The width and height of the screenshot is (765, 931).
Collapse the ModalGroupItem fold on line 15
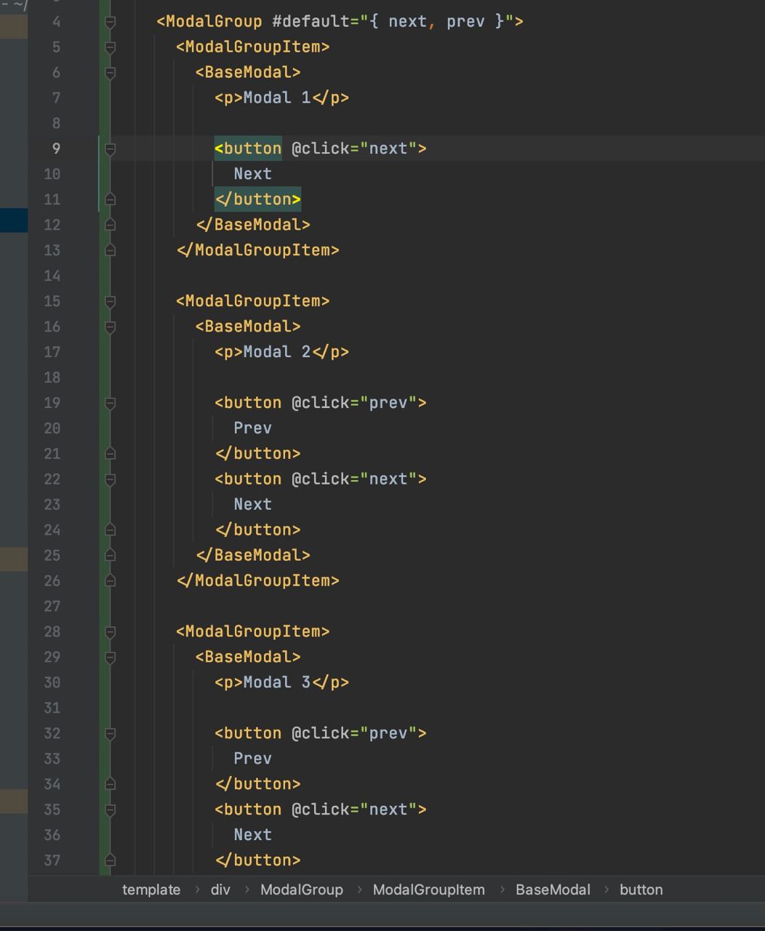point(110,302)
